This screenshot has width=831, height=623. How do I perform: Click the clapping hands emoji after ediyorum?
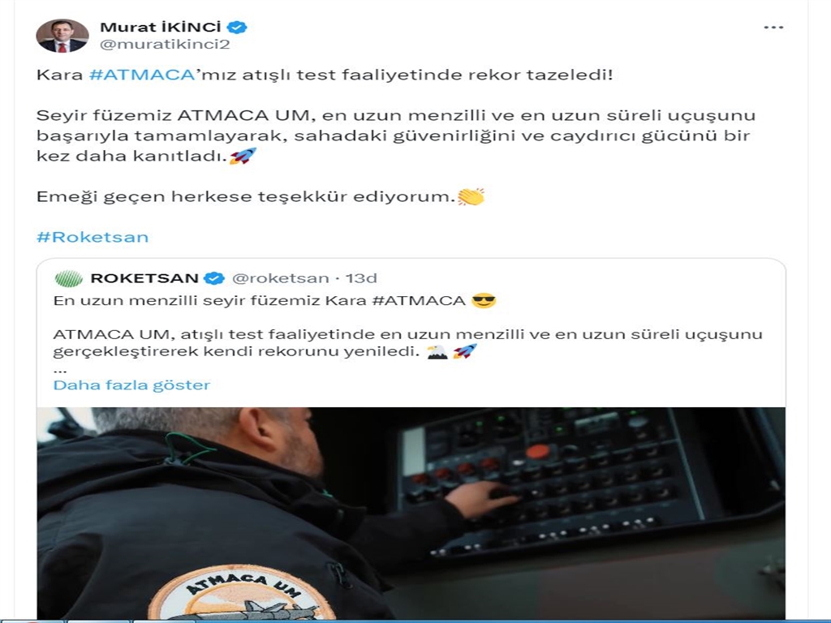[471, 196]
